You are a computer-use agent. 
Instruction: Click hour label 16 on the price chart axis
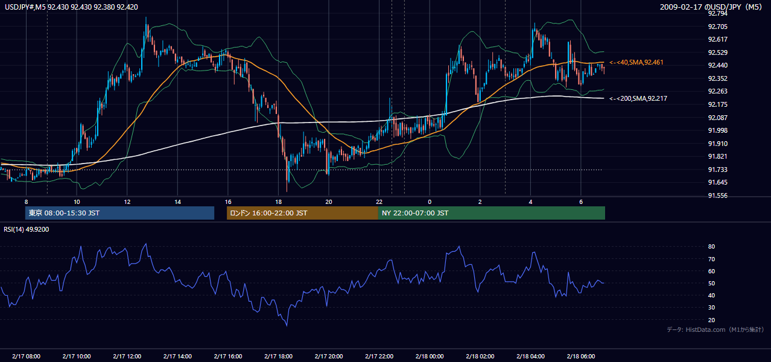point(227,202)
